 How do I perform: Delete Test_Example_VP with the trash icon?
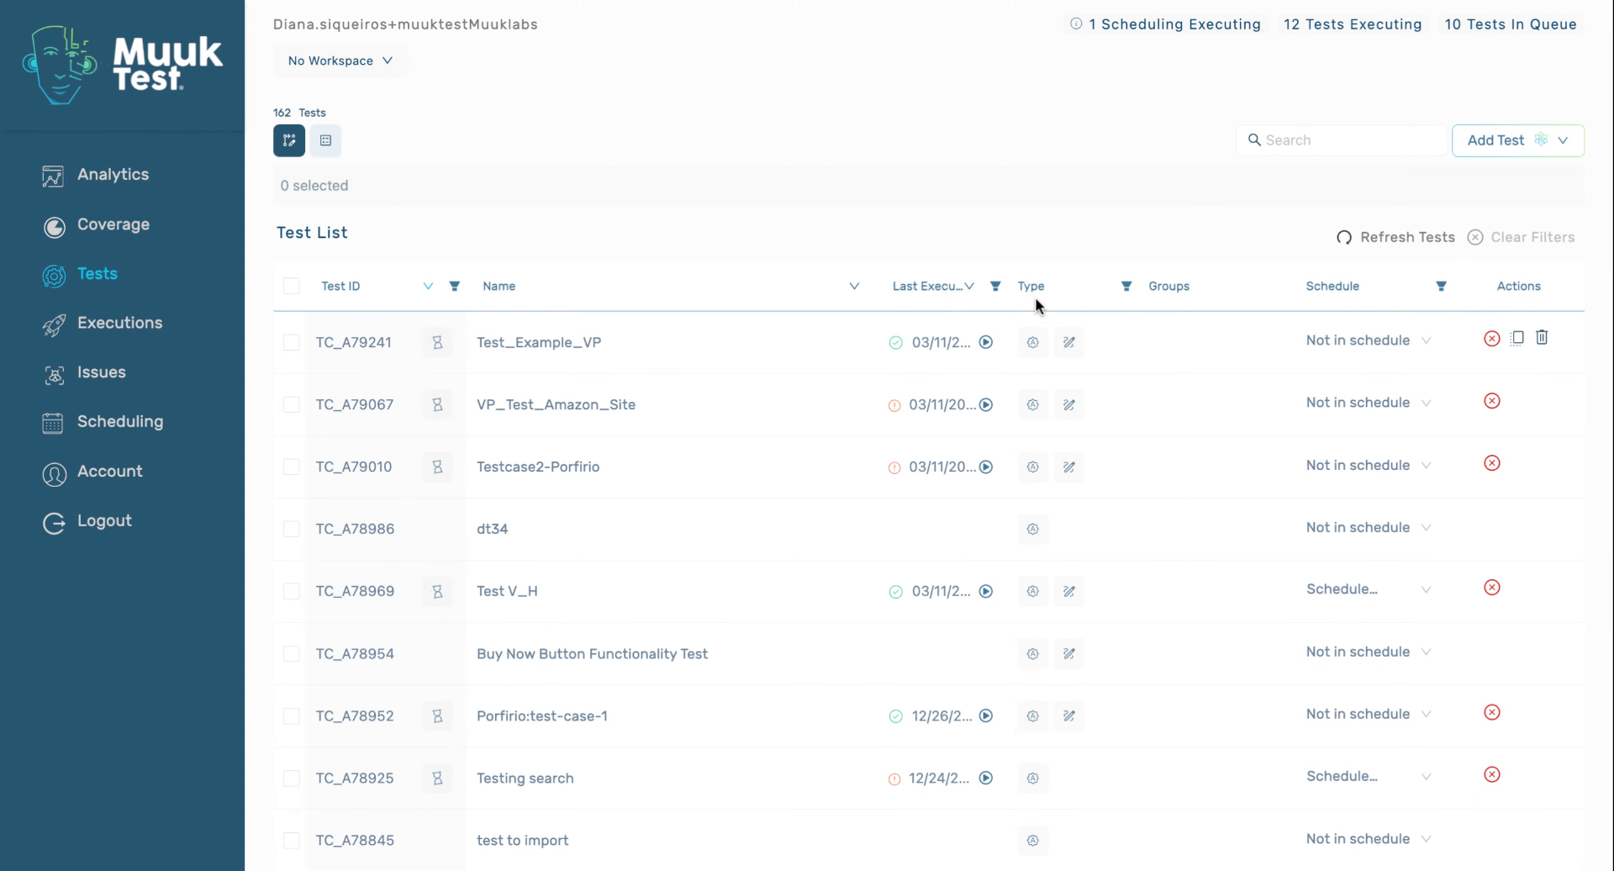[1542, 337]
